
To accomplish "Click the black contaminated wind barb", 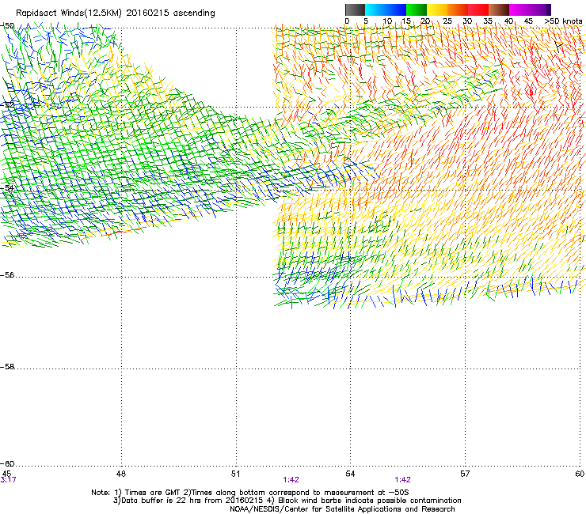I will pos(559,47).
